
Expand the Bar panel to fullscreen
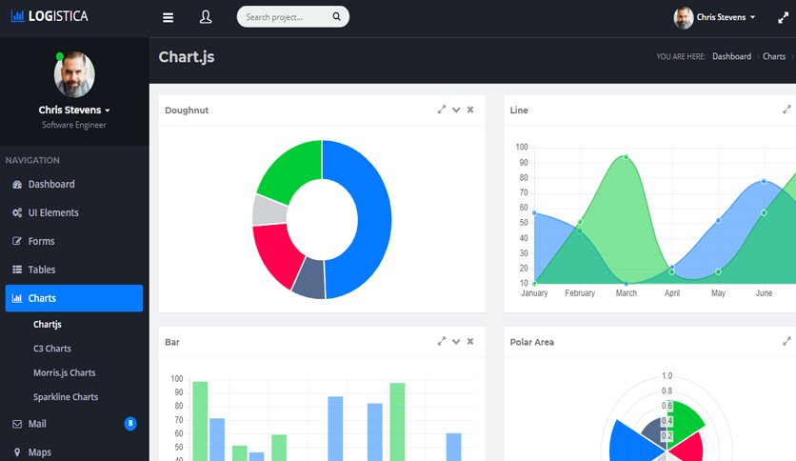tap(442, 341)
